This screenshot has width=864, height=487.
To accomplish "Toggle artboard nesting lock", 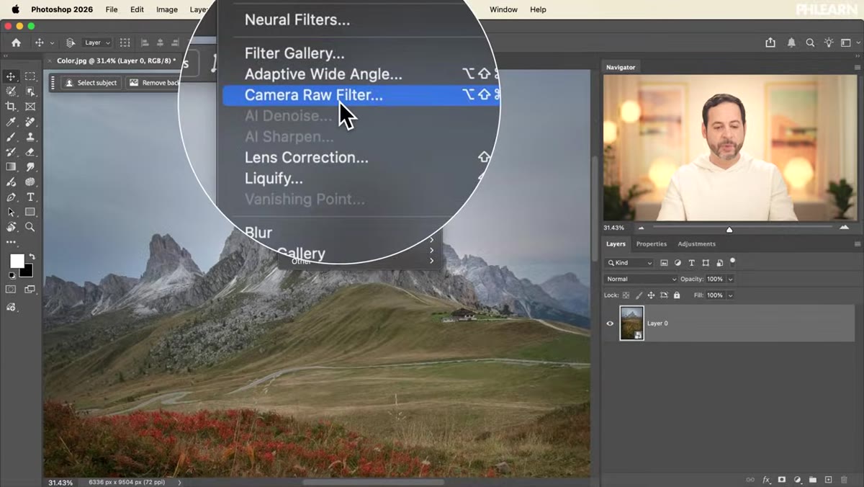I will pyautogui.click(x=664, y=295).
